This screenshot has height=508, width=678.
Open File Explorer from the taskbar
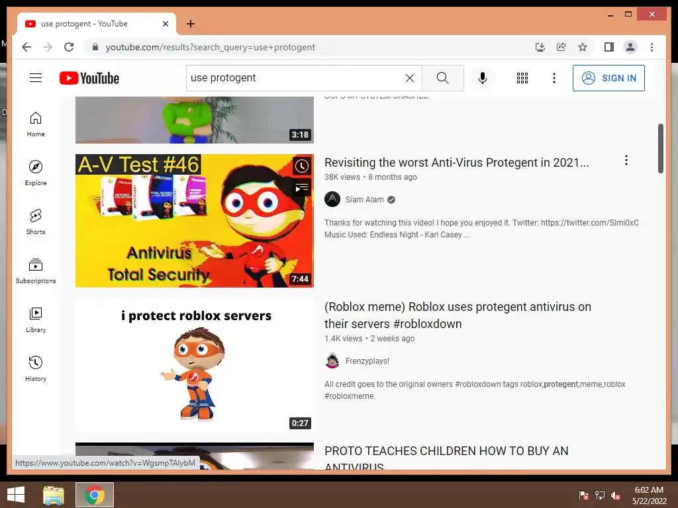pos(54,495)
